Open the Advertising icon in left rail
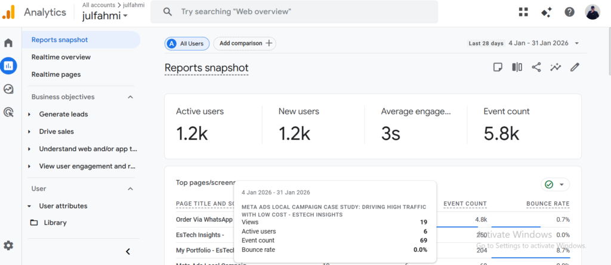Viewport: 611px width, 265px height. (8, 111)
